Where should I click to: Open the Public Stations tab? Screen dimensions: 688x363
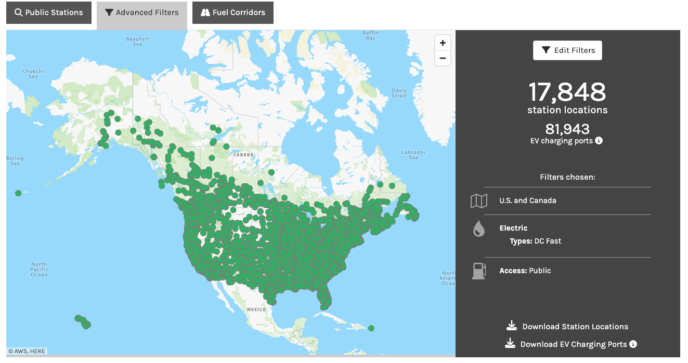(x=49, y=12)
